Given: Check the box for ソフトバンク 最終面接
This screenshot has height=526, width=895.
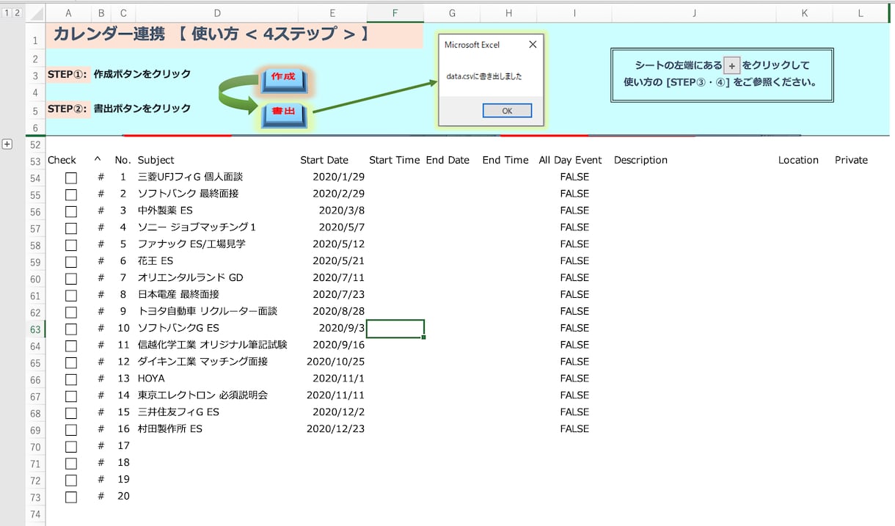Looking at the screenshot, I should (70, 194).
